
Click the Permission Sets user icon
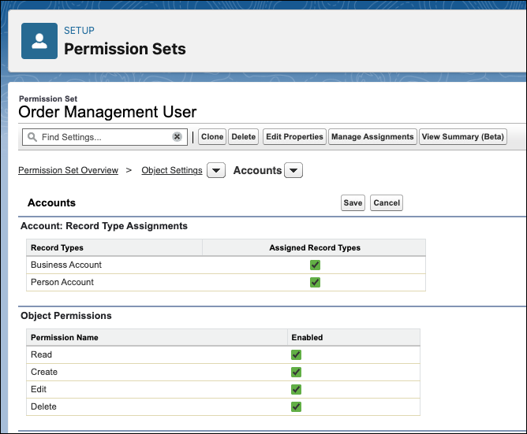39,41
